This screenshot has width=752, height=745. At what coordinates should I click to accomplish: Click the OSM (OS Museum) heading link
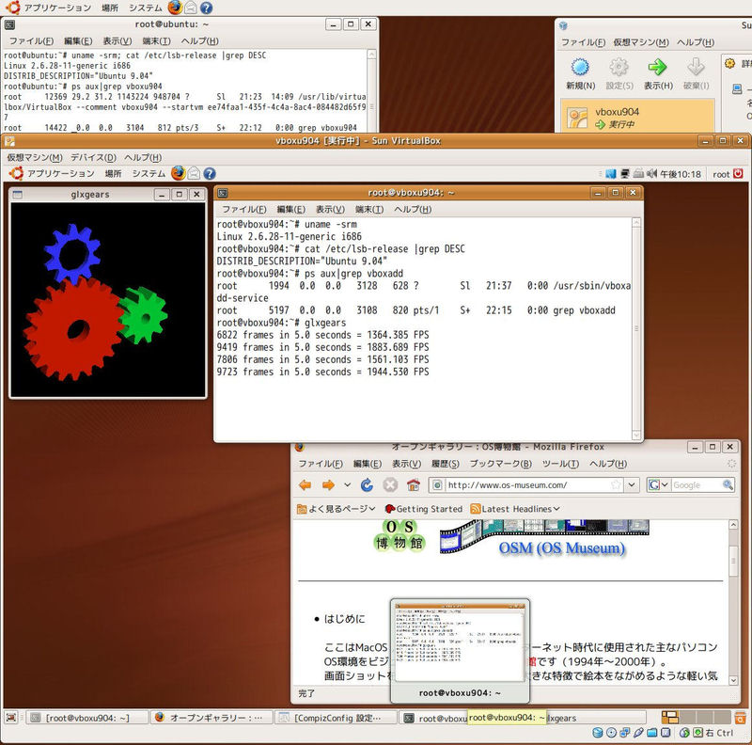click(561, 547)
